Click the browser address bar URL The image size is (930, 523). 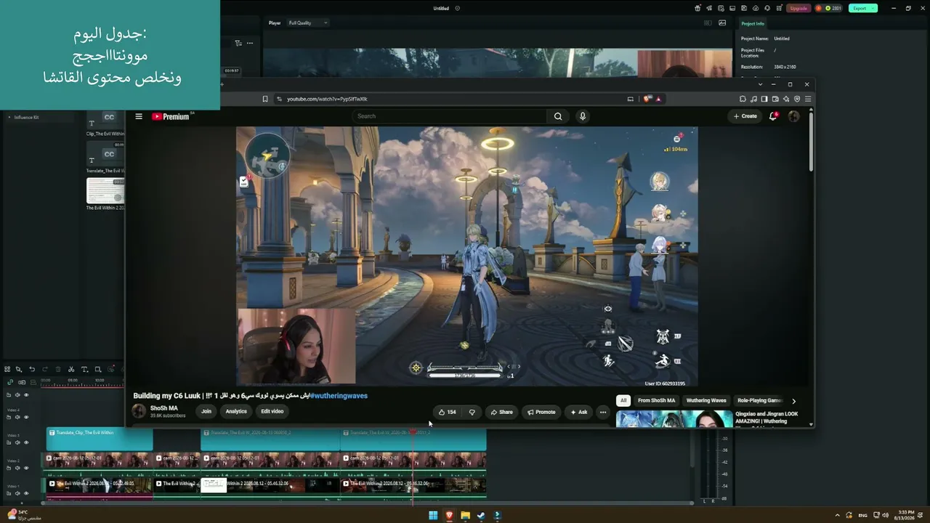pyautogui.click(x=327, y=99)
